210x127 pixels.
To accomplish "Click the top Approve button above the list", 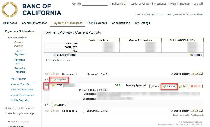I will coord(59,80).
